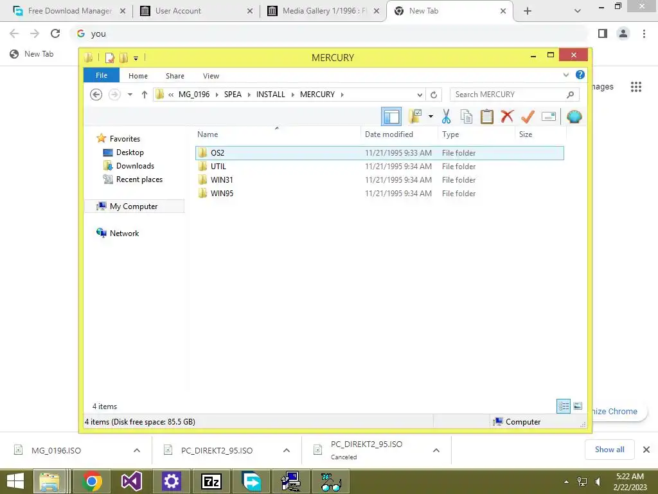Viewport: 658px width, 494px height.
Task: Open the View ribbon tab
Action: [x=211, y=76]
